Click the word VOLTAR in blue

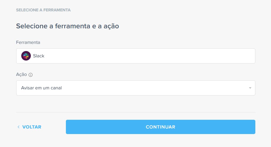click(x=32, y=127)
